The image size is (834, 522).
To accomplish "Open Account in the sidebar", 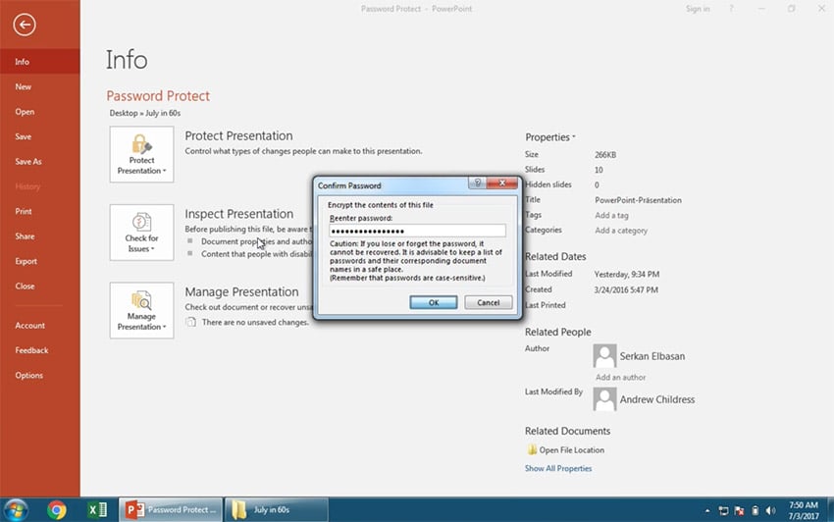I will tap(40, 325).
